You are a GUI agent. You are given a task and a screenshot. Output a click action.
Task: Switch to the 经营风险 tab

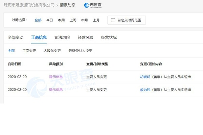click(86, 37)
